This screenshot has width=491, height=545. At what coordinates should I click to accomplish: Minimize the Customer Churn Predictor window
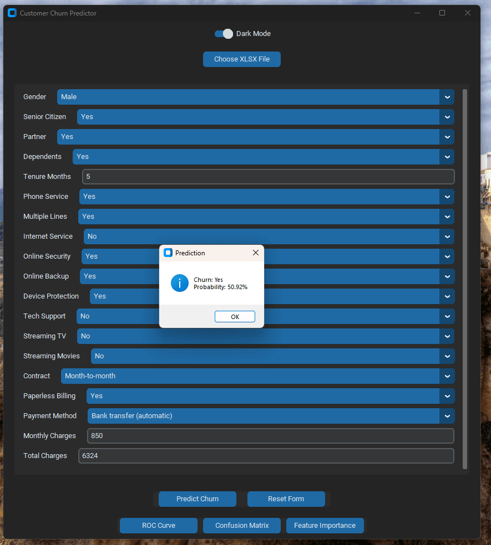(417, 13)
